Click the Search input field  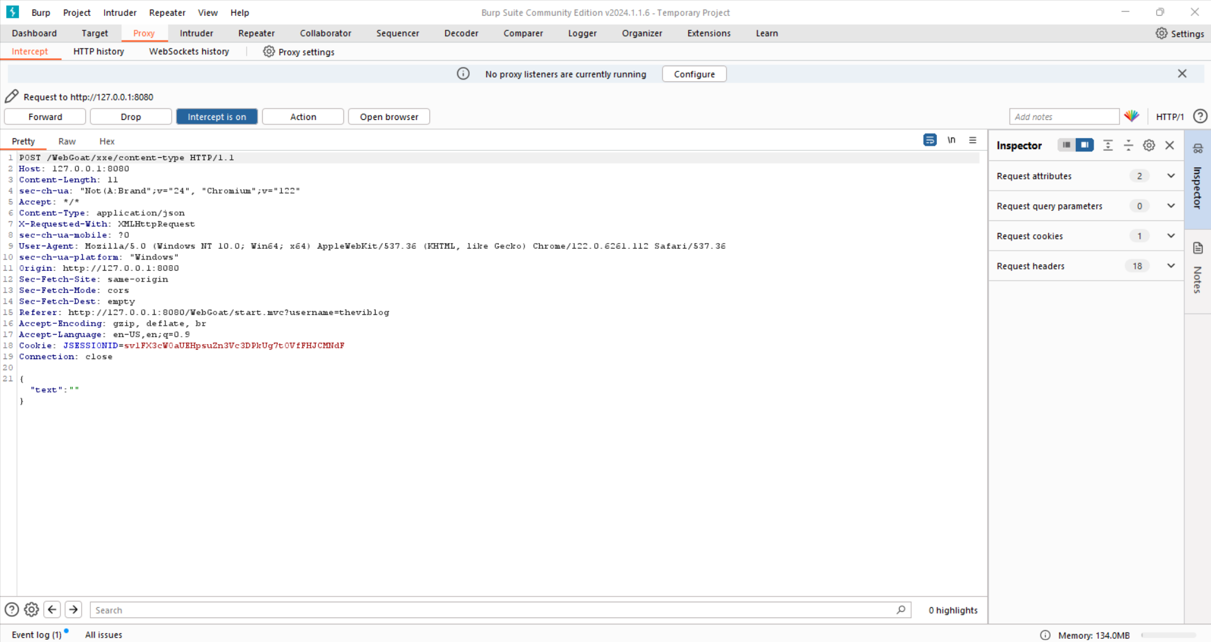tap(500, 610)
